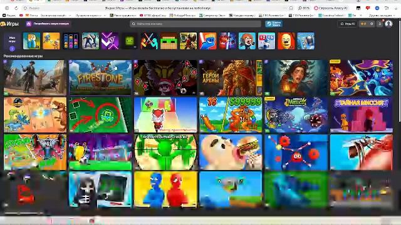Open the Тайная миссия game tile
This screenshot has height=225, width=401.
[362, 115]
